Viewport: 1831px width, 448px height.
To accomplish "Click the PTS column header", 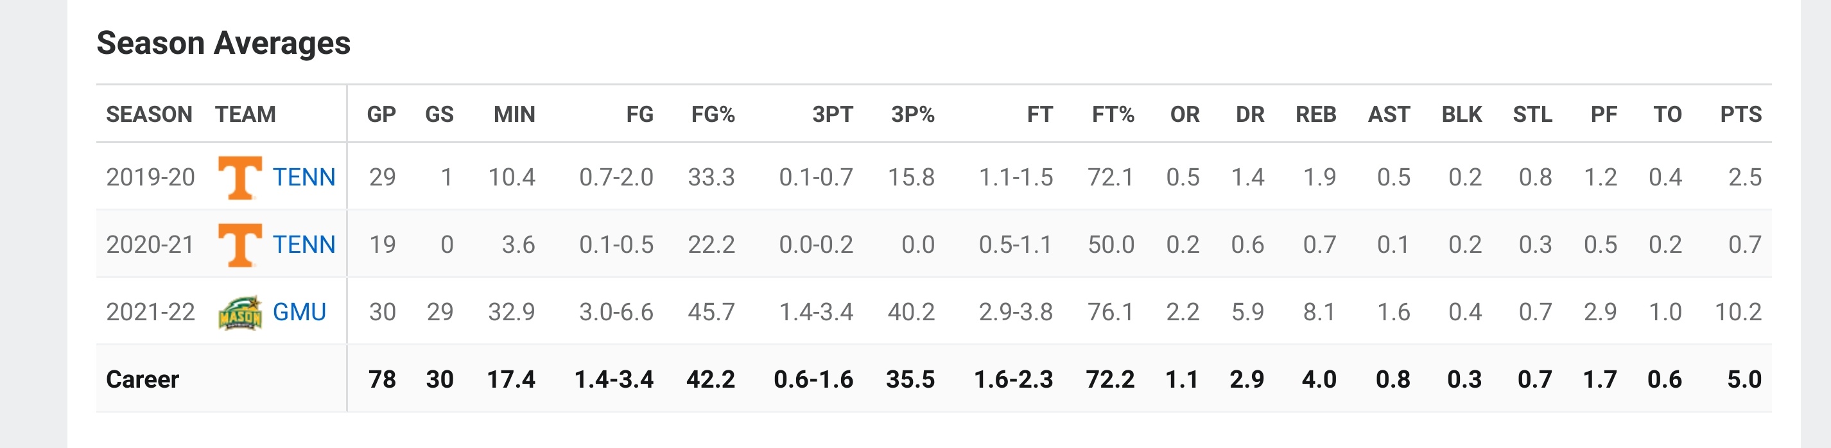I will point(1740,114).
